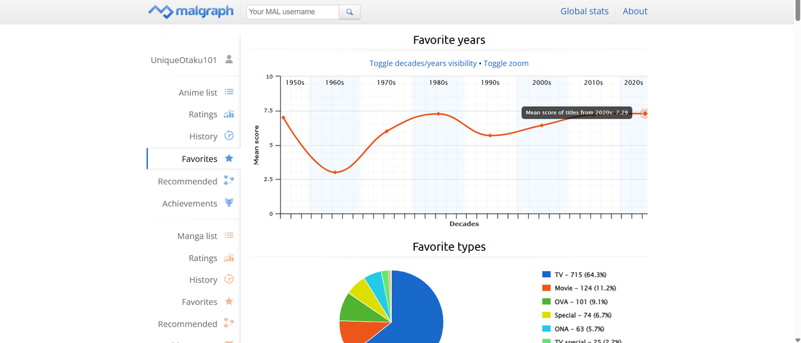The image size is (801, 343).
Task: Open manga Favorites via orange star icon
Action: tap(229, 301)
